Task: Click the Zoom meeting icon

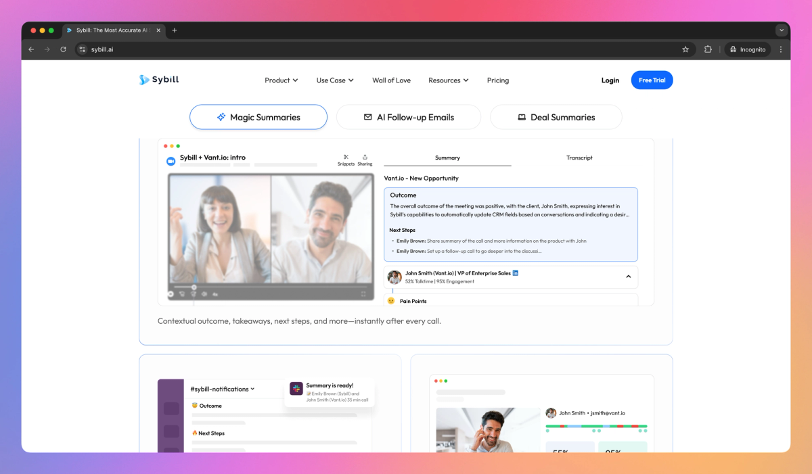Action: tap(171, 161)
